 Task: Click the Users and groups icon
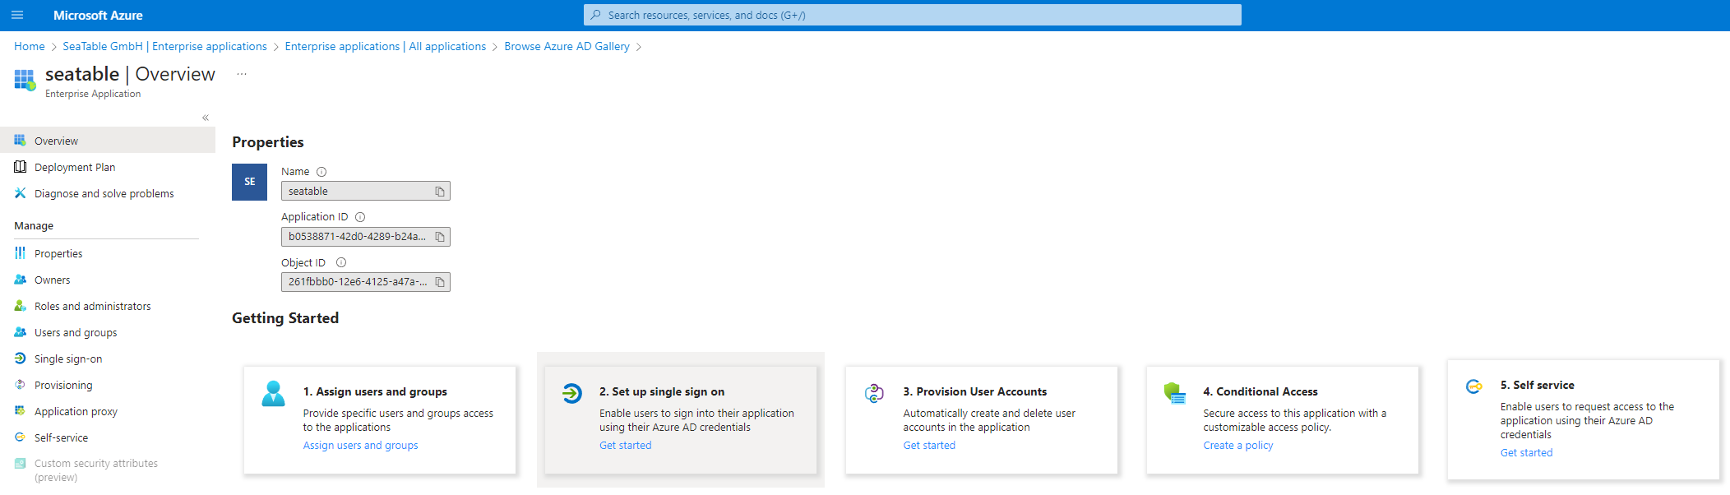point(20,332)
